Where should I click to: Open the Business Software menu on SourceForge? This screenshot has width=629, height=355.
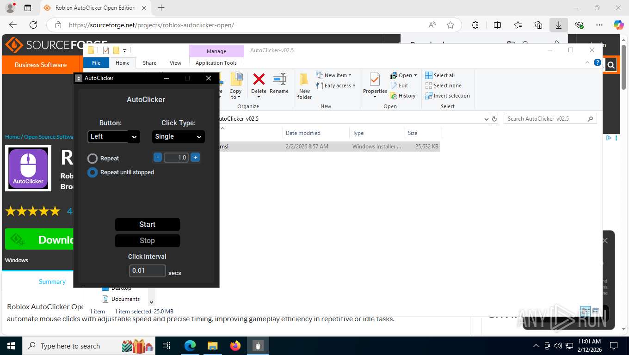coord(41,65)
